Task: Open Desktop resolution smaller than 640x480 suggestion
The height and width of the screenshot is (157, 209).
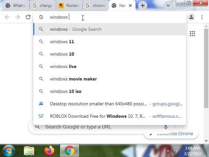Action: pos(110,104)
